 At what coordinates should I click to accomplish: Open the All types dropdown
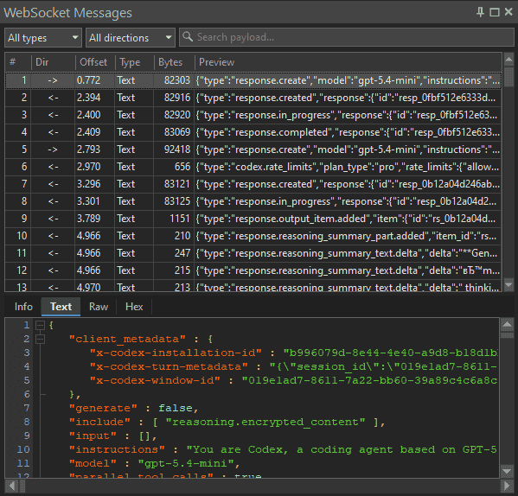(43, 38)
